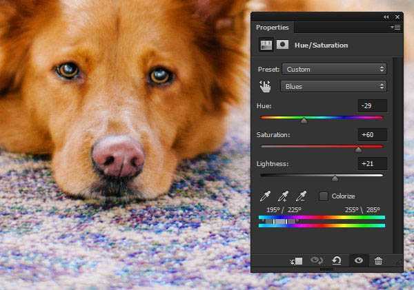The height and width of the screenshot is (290, 414).
Task: Toggle adjustment layer visibility eye
Action: point(358,260)
